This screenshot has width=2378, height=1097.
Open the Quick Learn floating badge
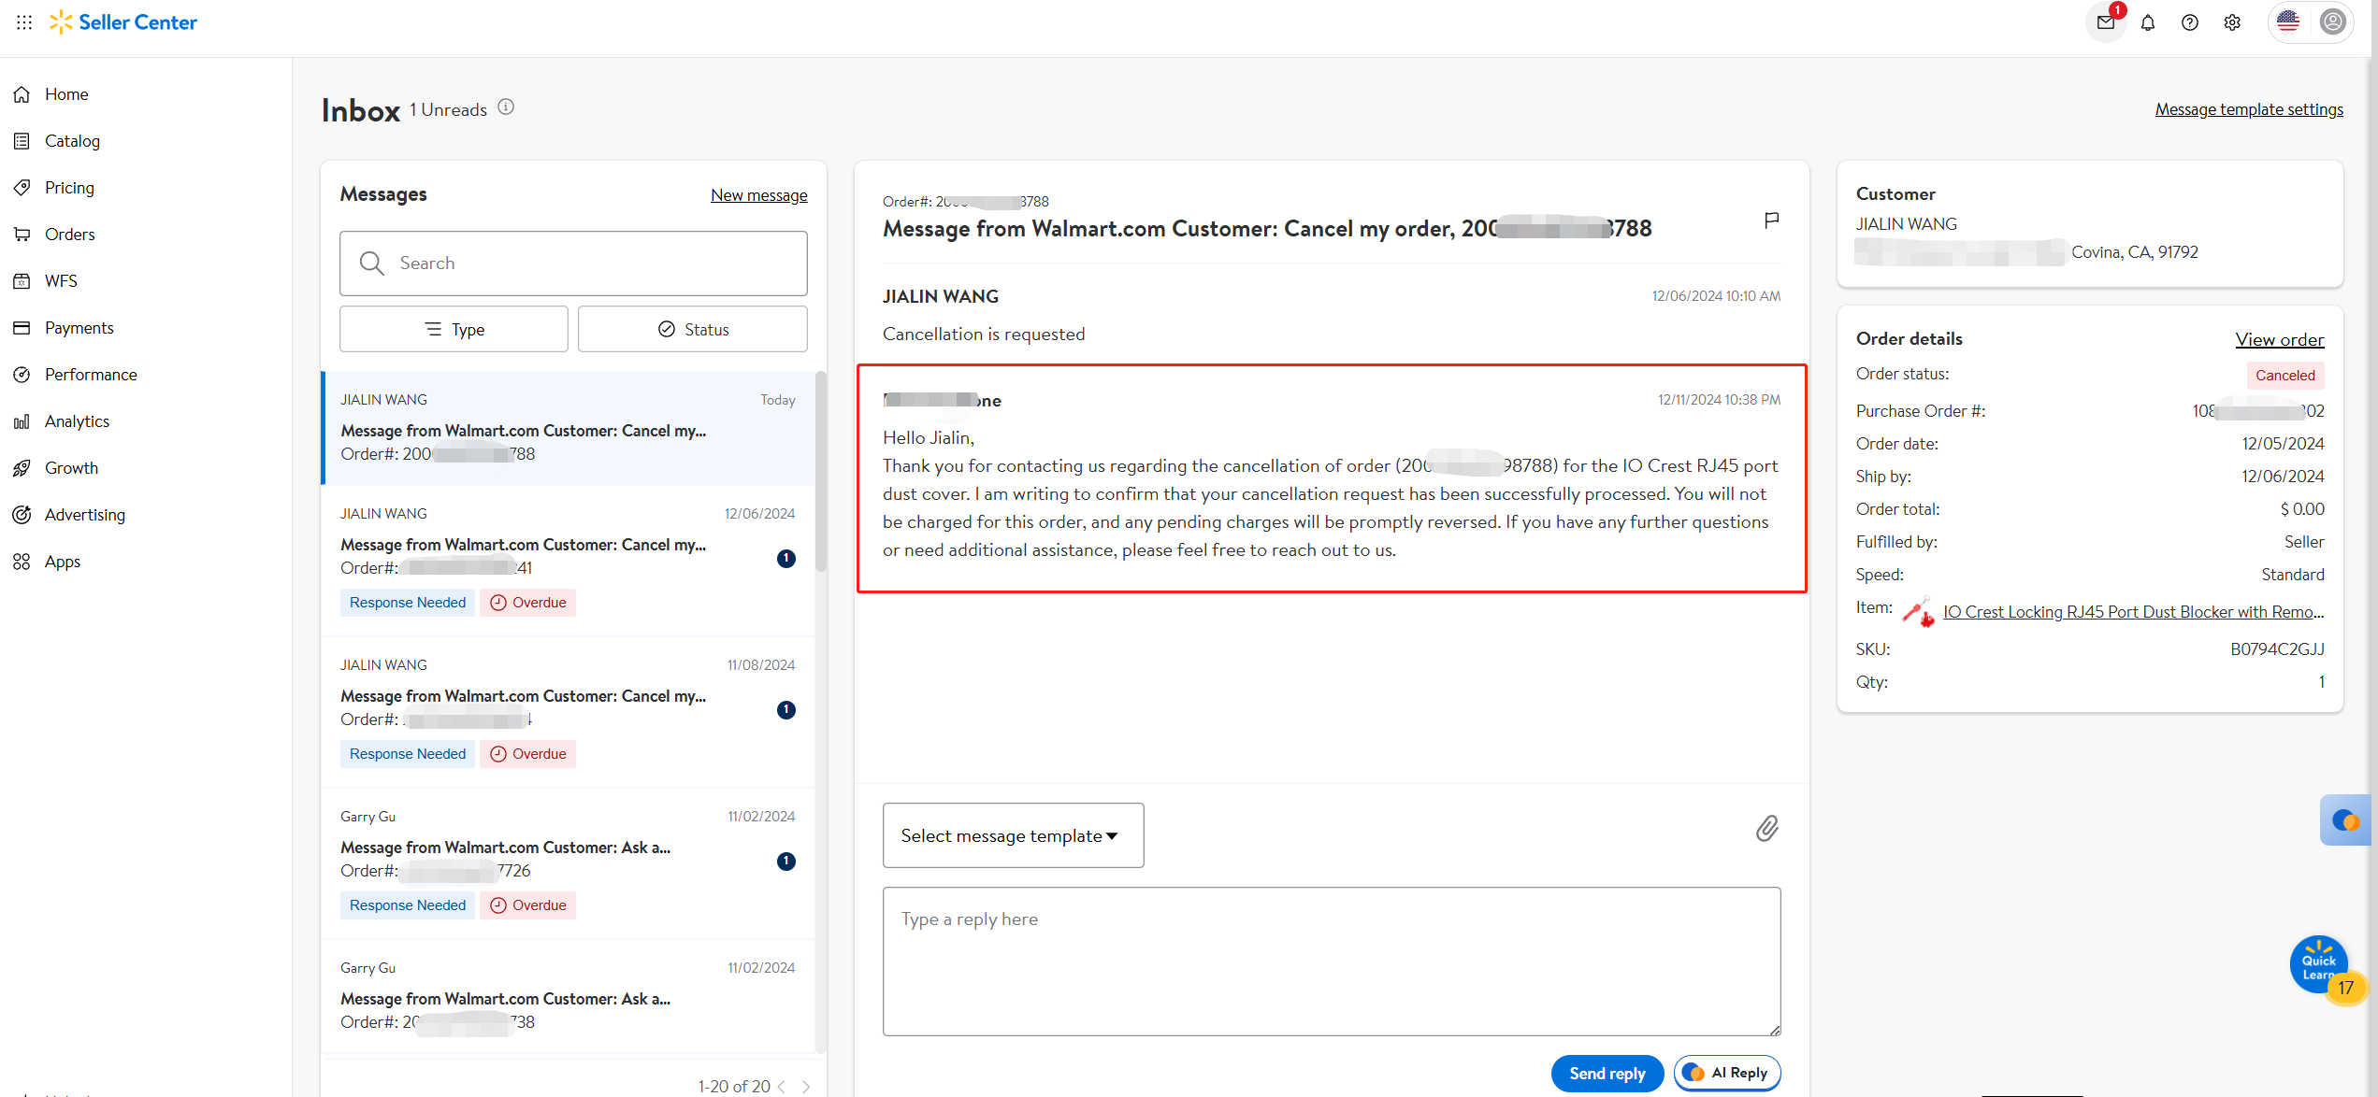coord(2320,965)
